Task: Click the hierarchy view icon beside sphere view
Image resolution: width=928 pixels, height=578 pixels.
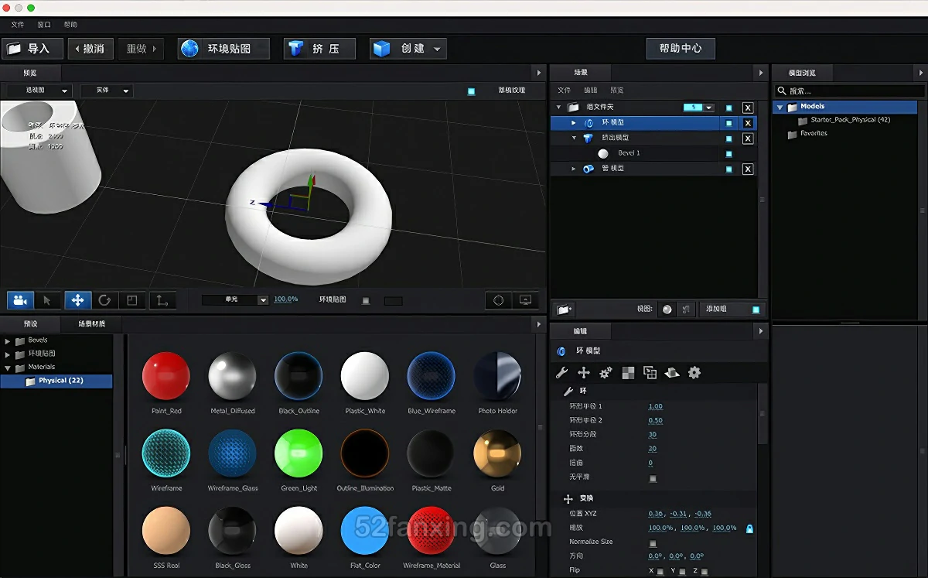Action: click(x=686, y=310)
